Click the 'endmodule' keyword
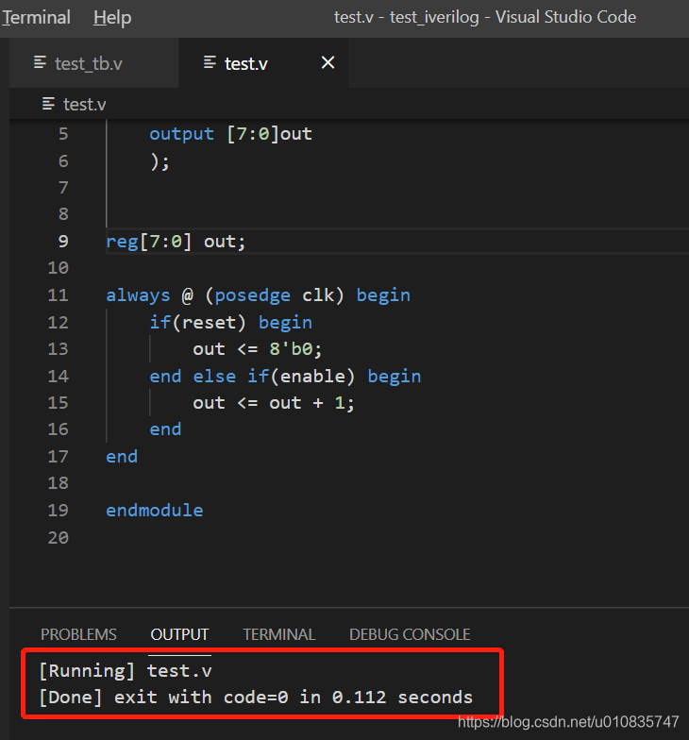Viewport: 689px width, 740px height. click(155, 510)
